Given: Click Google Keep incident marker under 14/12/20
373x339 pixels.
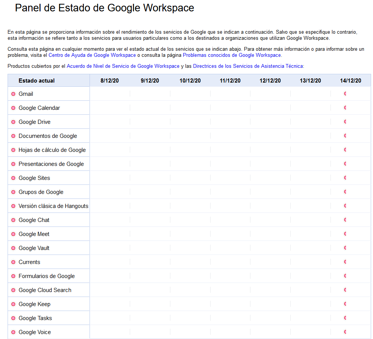Looking at the screenshot, I should (x=345, y=304).
